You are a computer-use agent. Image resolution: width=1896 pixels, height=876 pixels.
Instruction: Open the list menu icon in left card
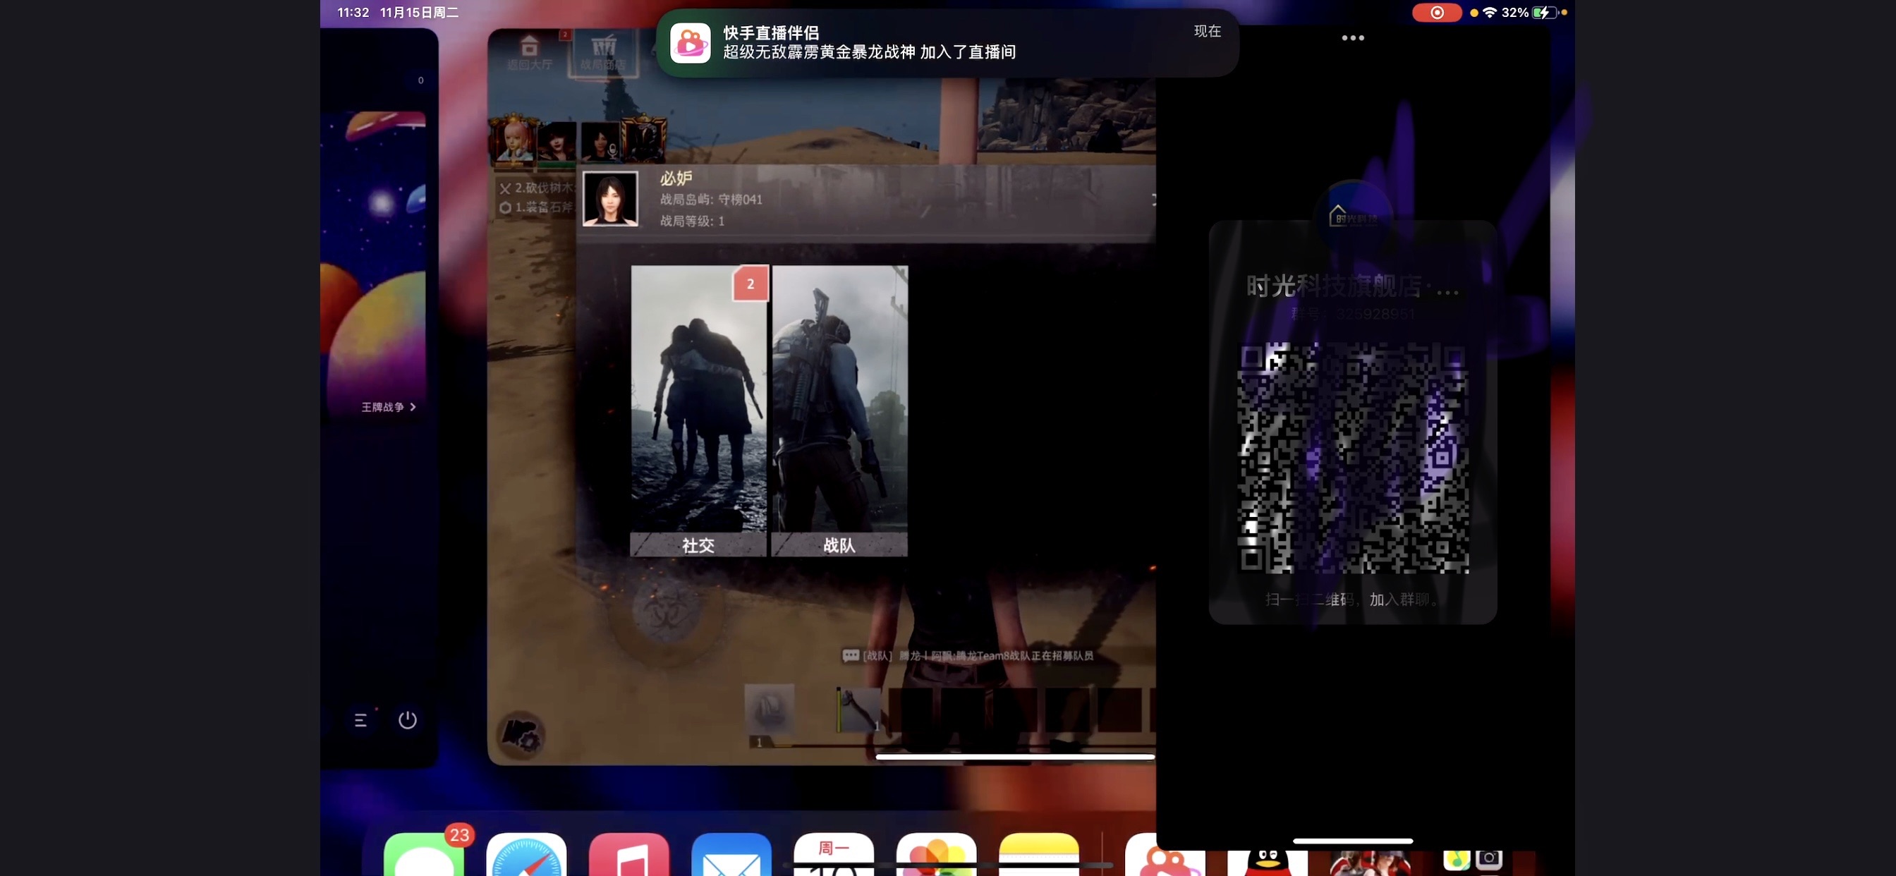360,720
